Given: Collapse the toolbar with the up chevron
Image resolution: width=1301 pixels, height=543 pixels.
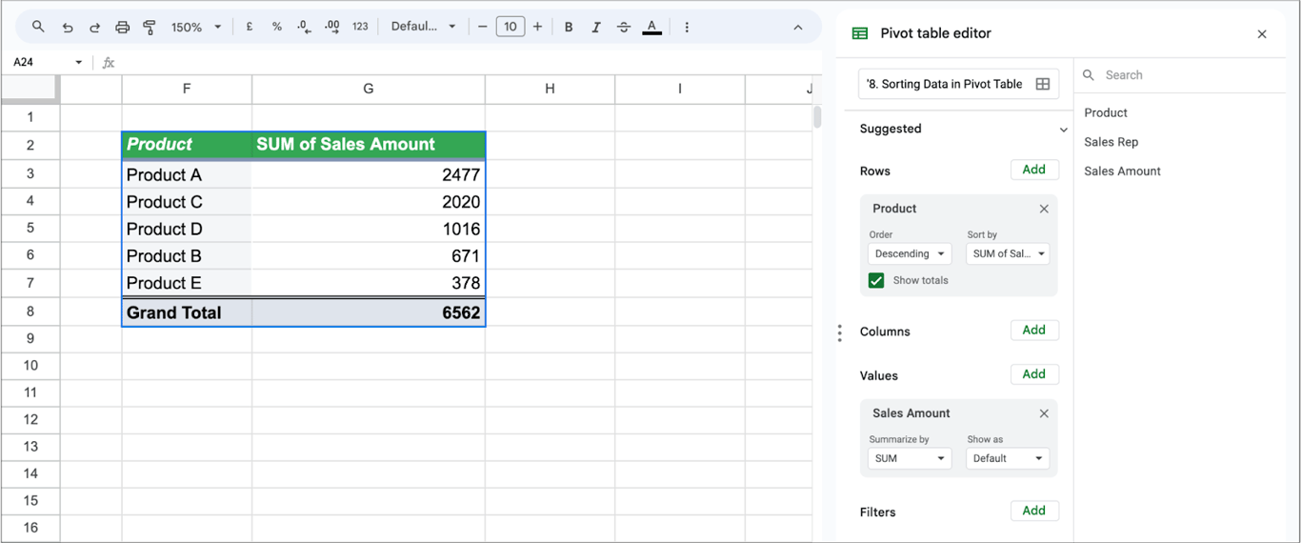Looking at the screenshot, I should [798, 27].
